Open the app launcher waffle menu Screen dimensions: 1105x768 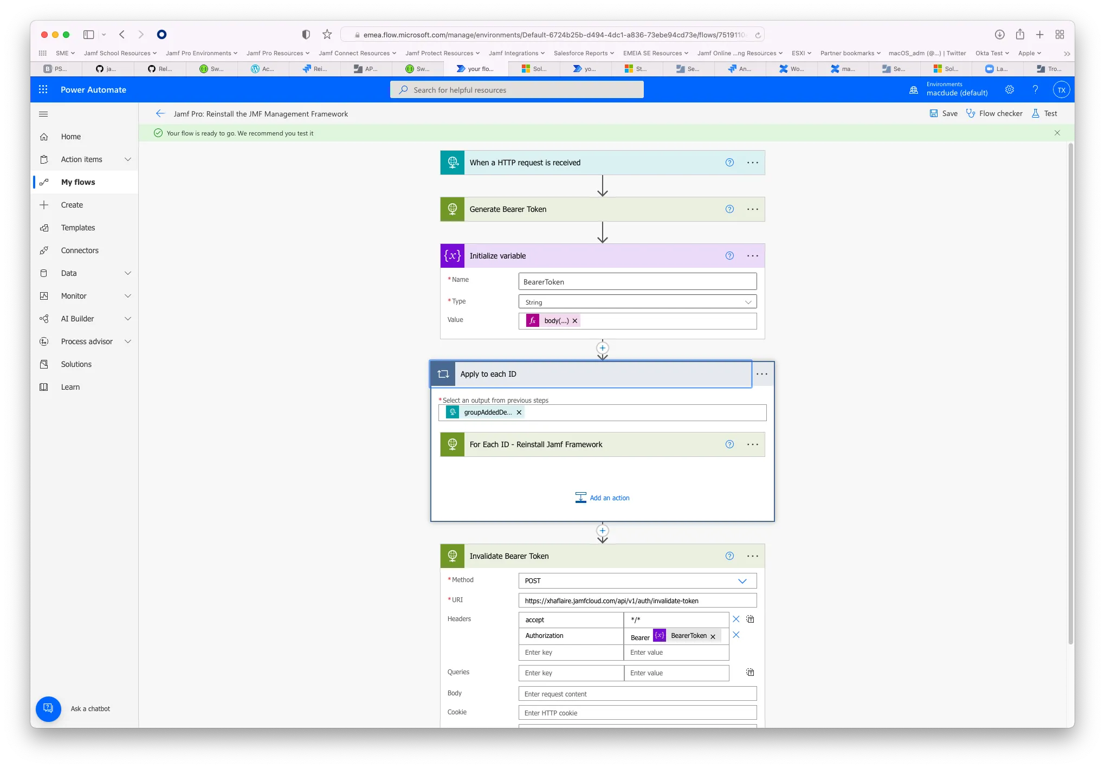click(x=43, y=89)
